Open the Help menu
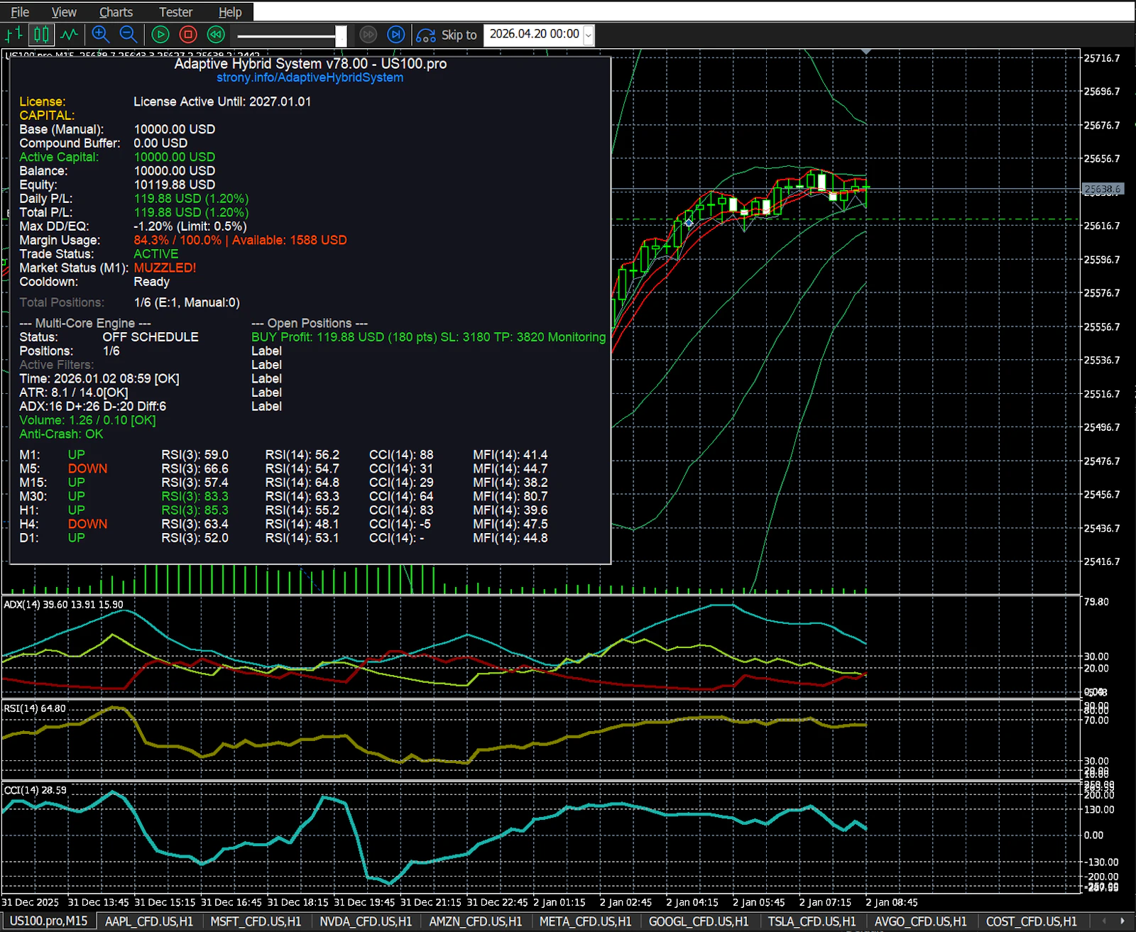 (230, 12)
